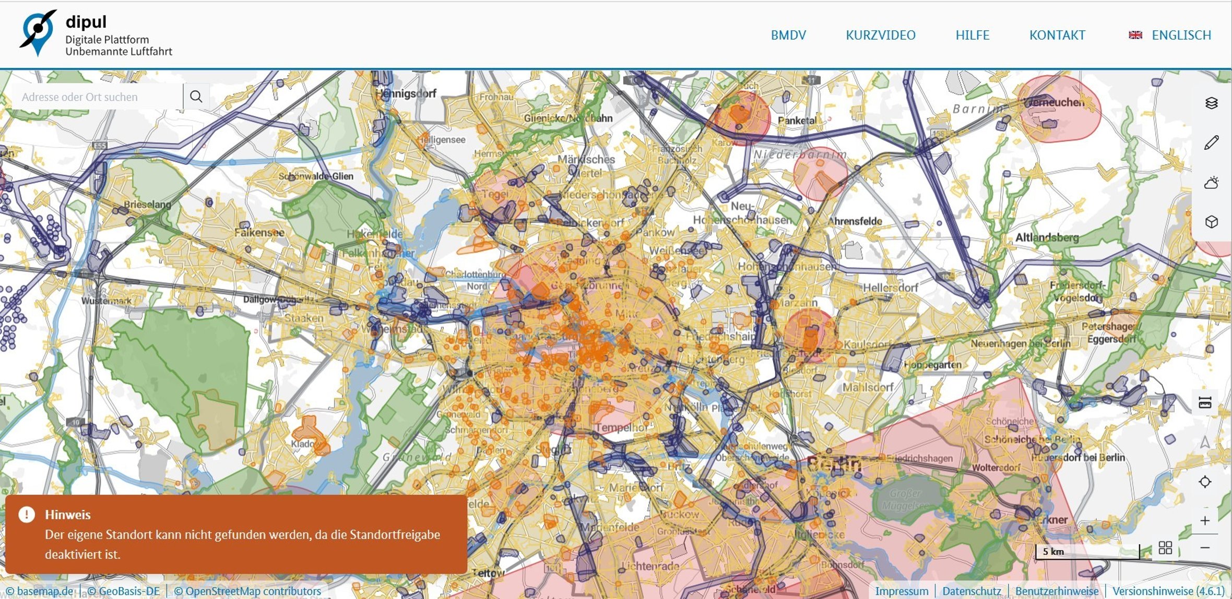The height and width of the screenshot is (599, 1232).
Task: Open the Impressum link
Action: coord(903,591)
